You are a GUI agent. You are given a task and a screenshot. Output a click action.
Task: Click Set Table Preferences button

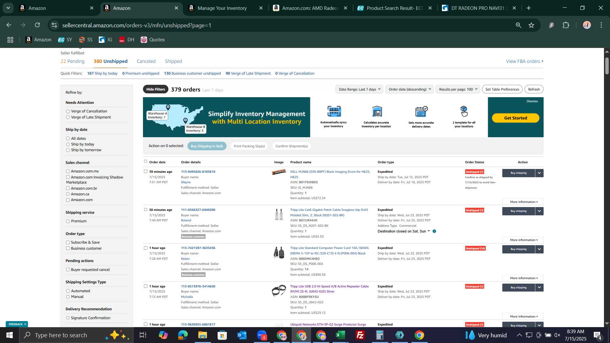click(x=502, y=89)
